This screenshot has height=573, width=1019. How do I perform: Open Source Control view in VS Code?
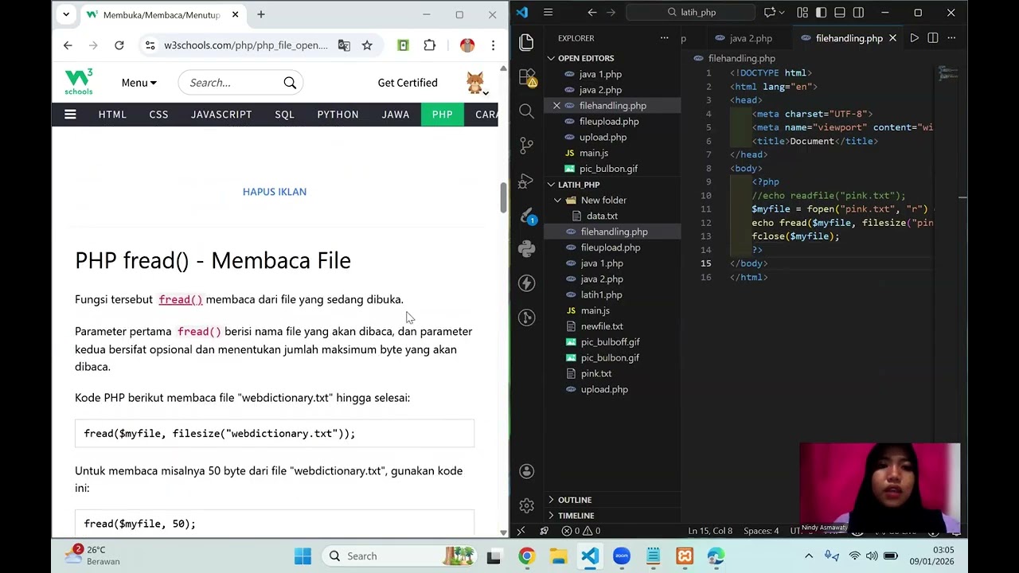526,146
